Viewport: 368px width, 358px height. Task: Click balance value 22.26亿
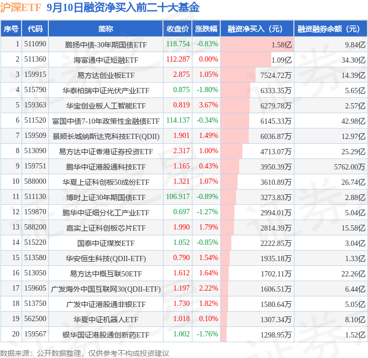pos(353,274)
